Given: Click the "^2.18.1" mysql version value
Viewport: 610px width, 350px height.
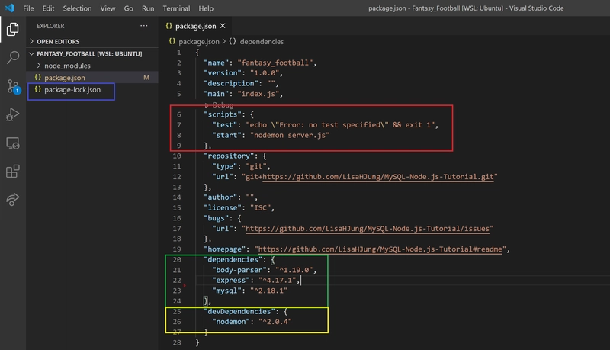Looking at the screenshot, I should tap(269, 291).
